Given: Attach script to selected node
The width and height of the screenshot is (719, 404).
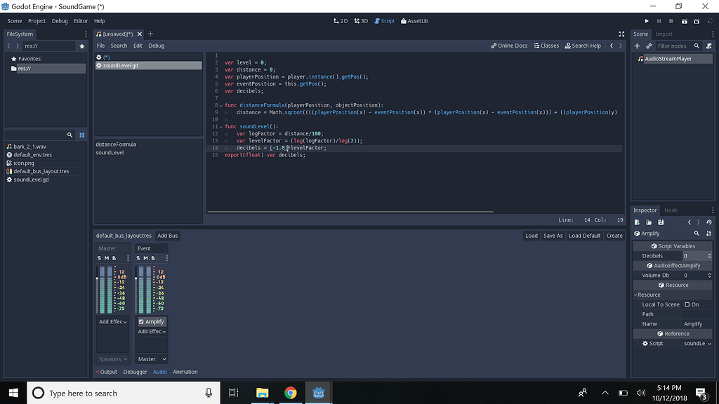Looking at the screenshot, I should click(x=709, y=46).
